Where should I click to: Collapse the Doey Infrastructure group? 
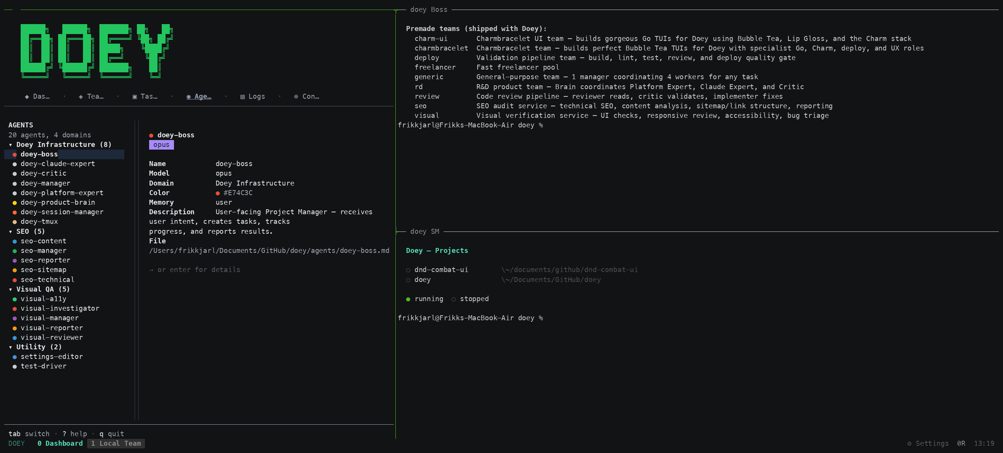point(60,145)
